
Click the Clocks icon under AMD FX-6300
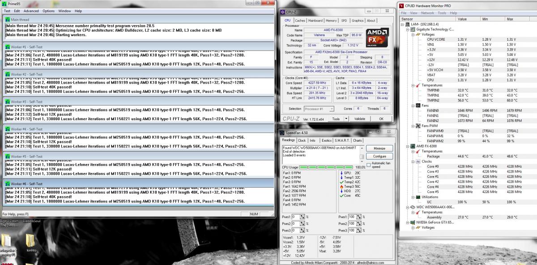tap(418, 161)
